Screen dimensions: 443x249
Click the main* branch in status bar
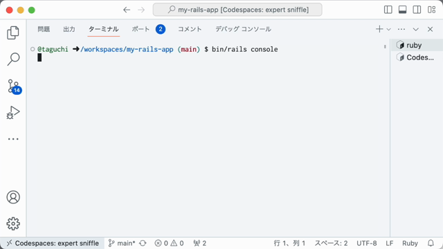122,243
